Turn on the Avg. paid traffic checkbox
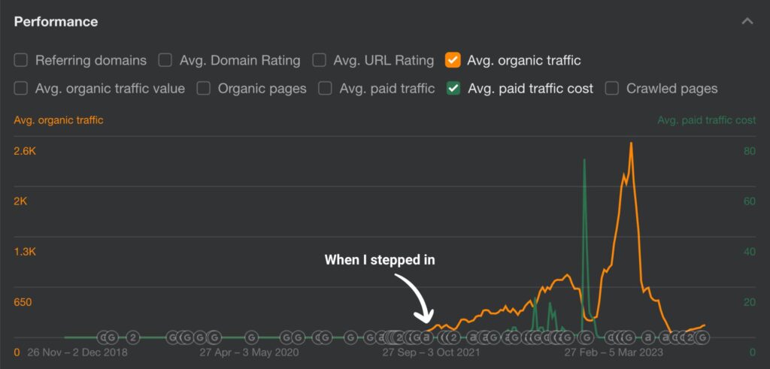 [325, 89]
